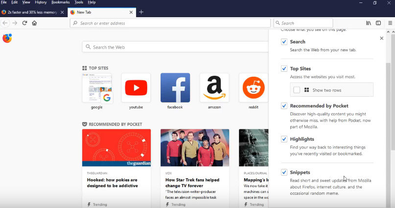Uncheck the Snippets checkbox
Screen dimensions: 395x208
[284, 172]
